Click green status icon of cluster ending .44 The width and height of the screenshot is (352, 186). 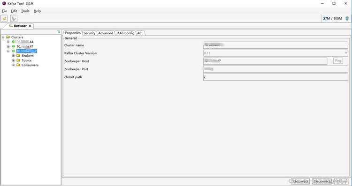(14, 42)
